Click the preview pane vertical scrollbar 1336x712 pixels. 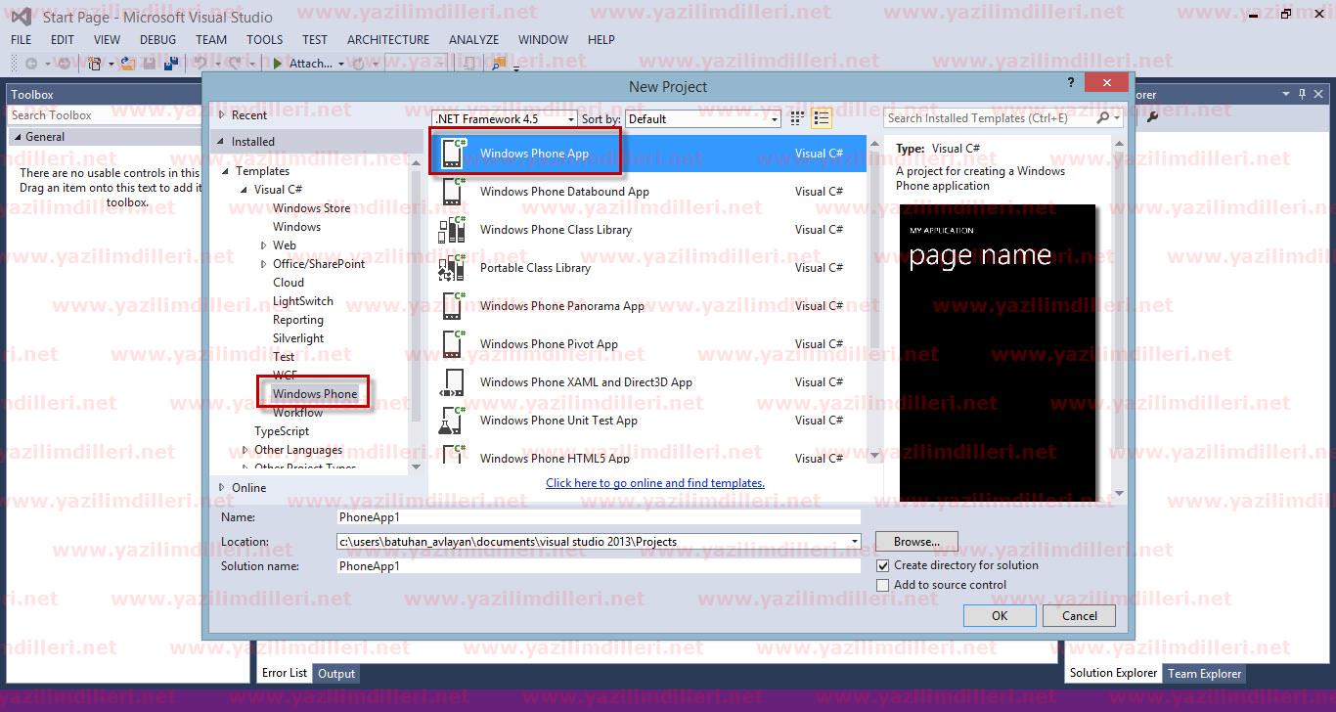click(1119, 318)
